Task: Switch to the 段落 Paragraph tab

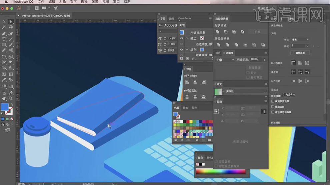Action: click(x=172, y=19)
